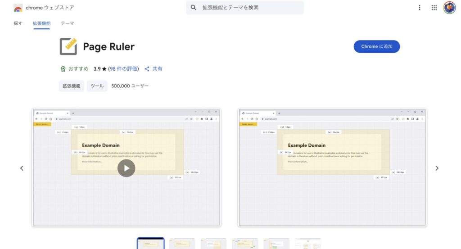The image size is (461, 249).
Task: Select the first carousel thumbnail
Action: (x=150, y=244)
